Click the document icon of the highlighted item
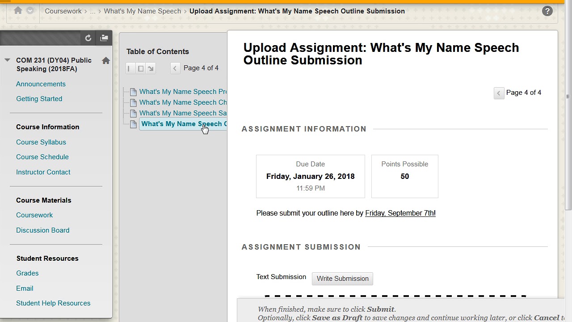The width and height of the screenshot is (572, 322). (x=133, y=124)
